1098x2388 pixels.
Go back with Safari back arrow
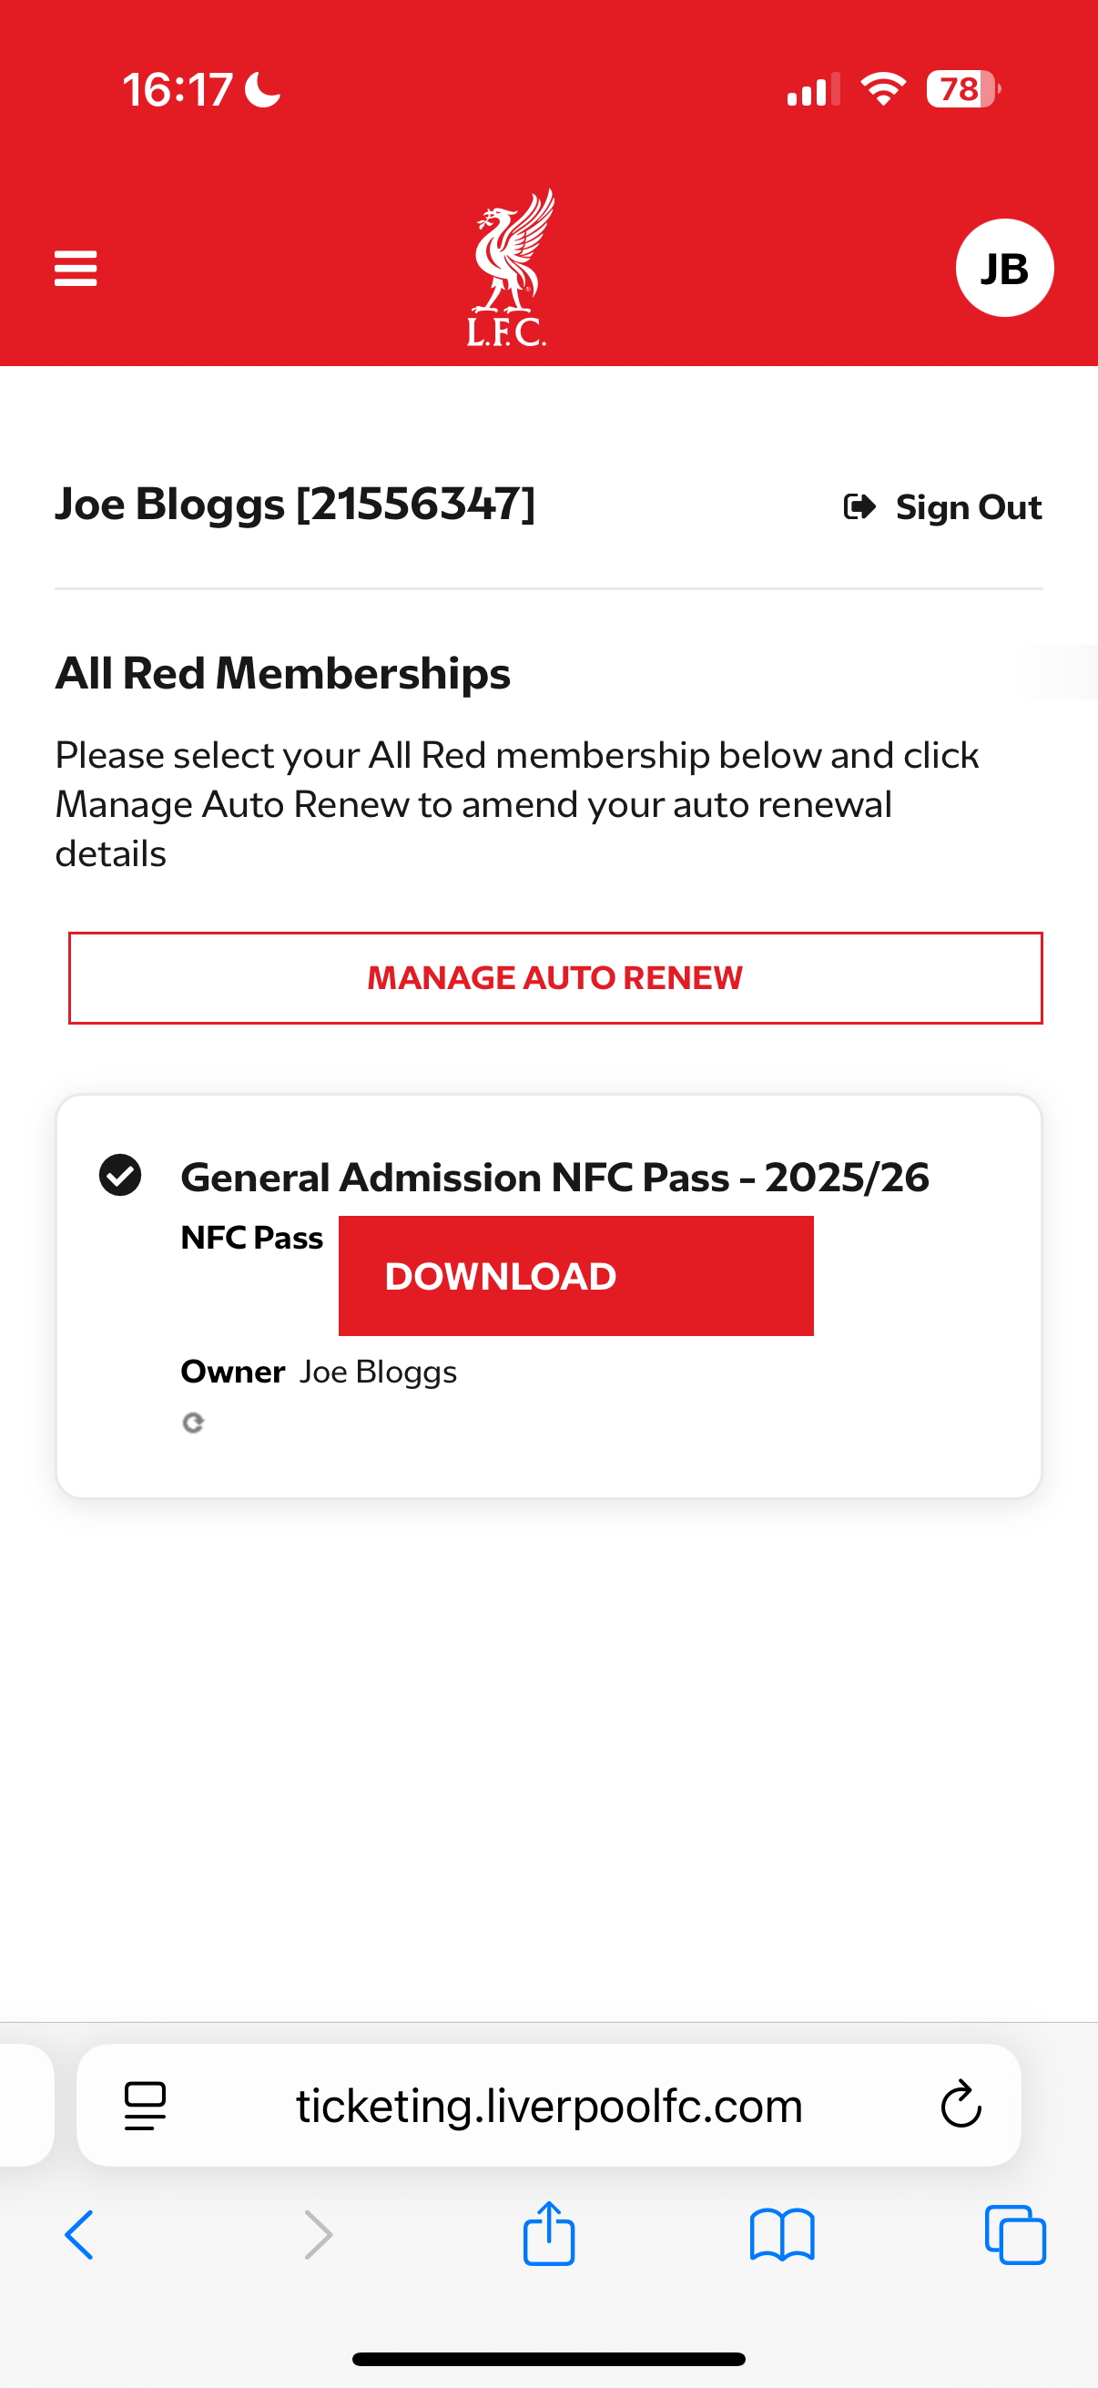[x=79, y=2234]
